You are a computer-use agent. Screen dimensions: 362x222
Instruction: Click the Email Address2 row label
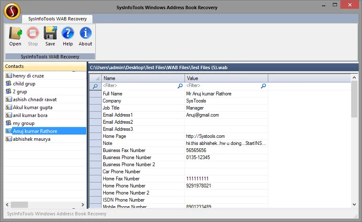pyautogui.click(x=118, y=122)
